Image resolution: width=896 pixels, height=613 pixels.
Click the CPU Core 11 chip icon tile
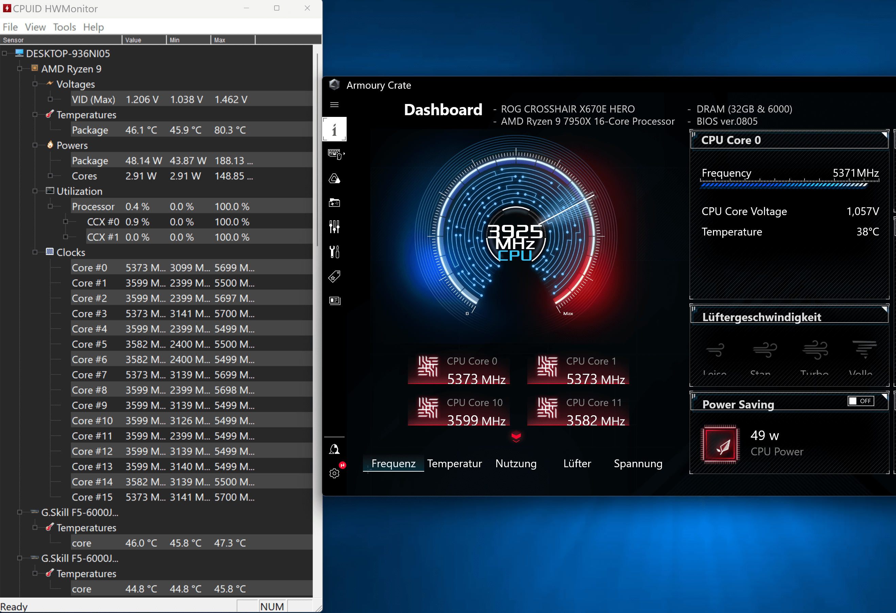coord(547,407)
